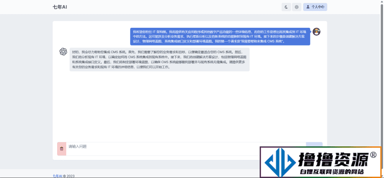This screenshot has width=384, height=178.
Task: Click the send button right of the input
Action: click(314, 145)
